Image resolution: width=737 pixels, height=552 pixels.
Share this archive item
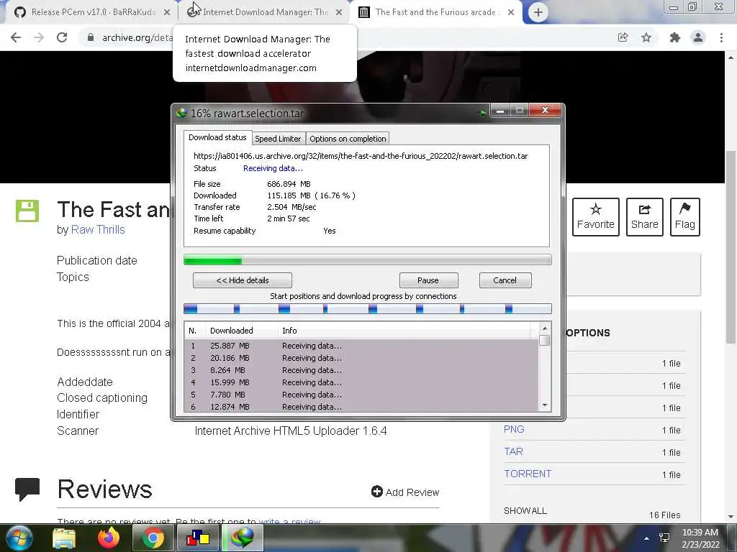tap(644, 217)
